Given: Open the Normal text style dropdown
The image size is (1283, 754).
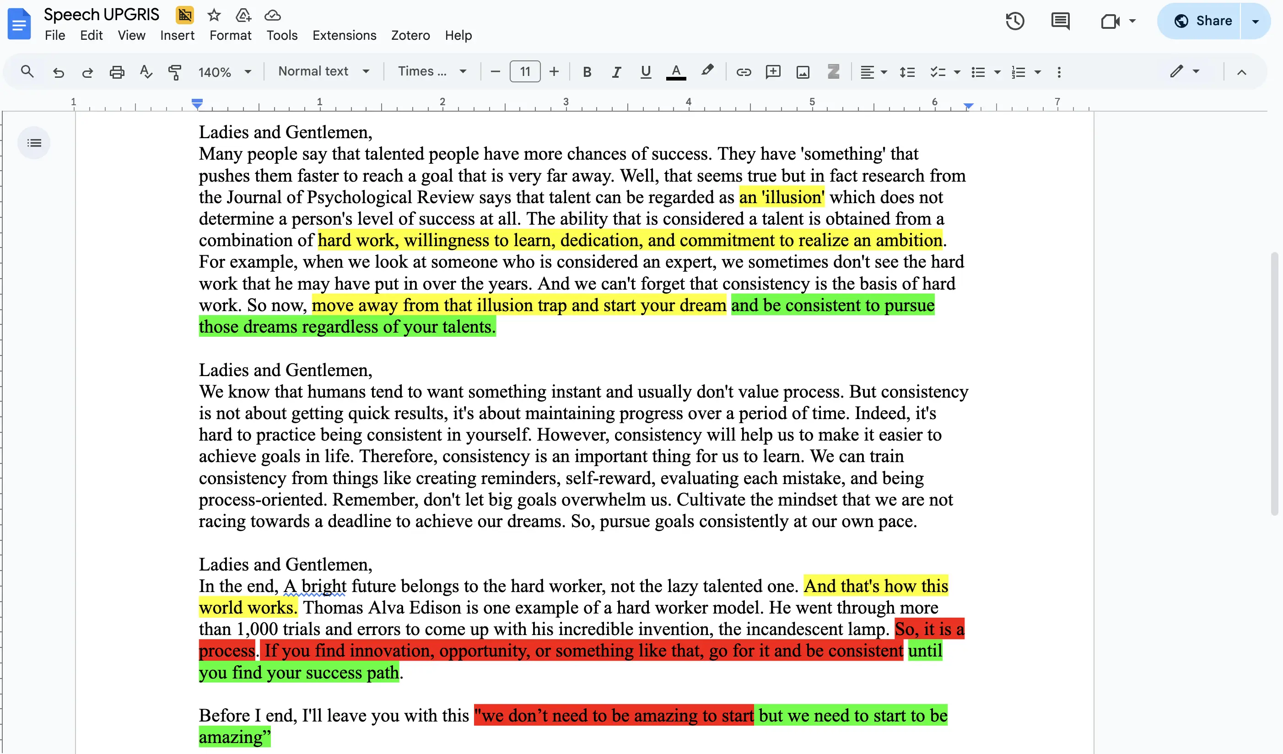Looking at the screenshot, I should (323, 71).
